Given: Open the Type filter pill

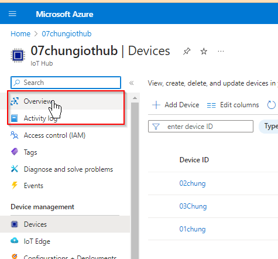Looking at the screenshot, I should tap(269, 127).
